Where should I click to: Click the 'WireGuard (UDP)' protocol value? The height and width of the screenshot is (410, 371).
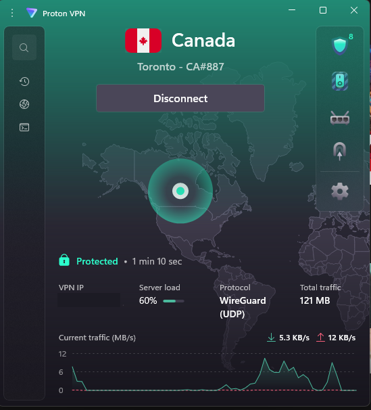tap(243, 307)
